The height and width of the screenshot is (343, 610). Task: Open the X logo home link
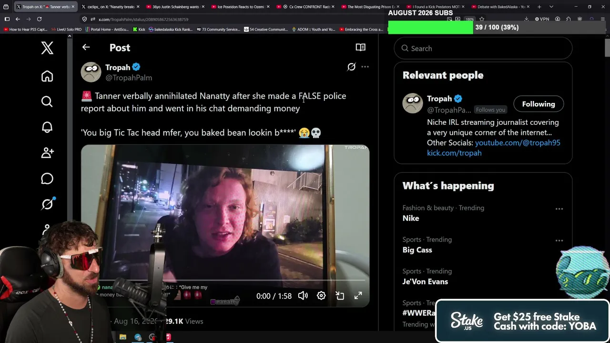(x=47, y=48)
